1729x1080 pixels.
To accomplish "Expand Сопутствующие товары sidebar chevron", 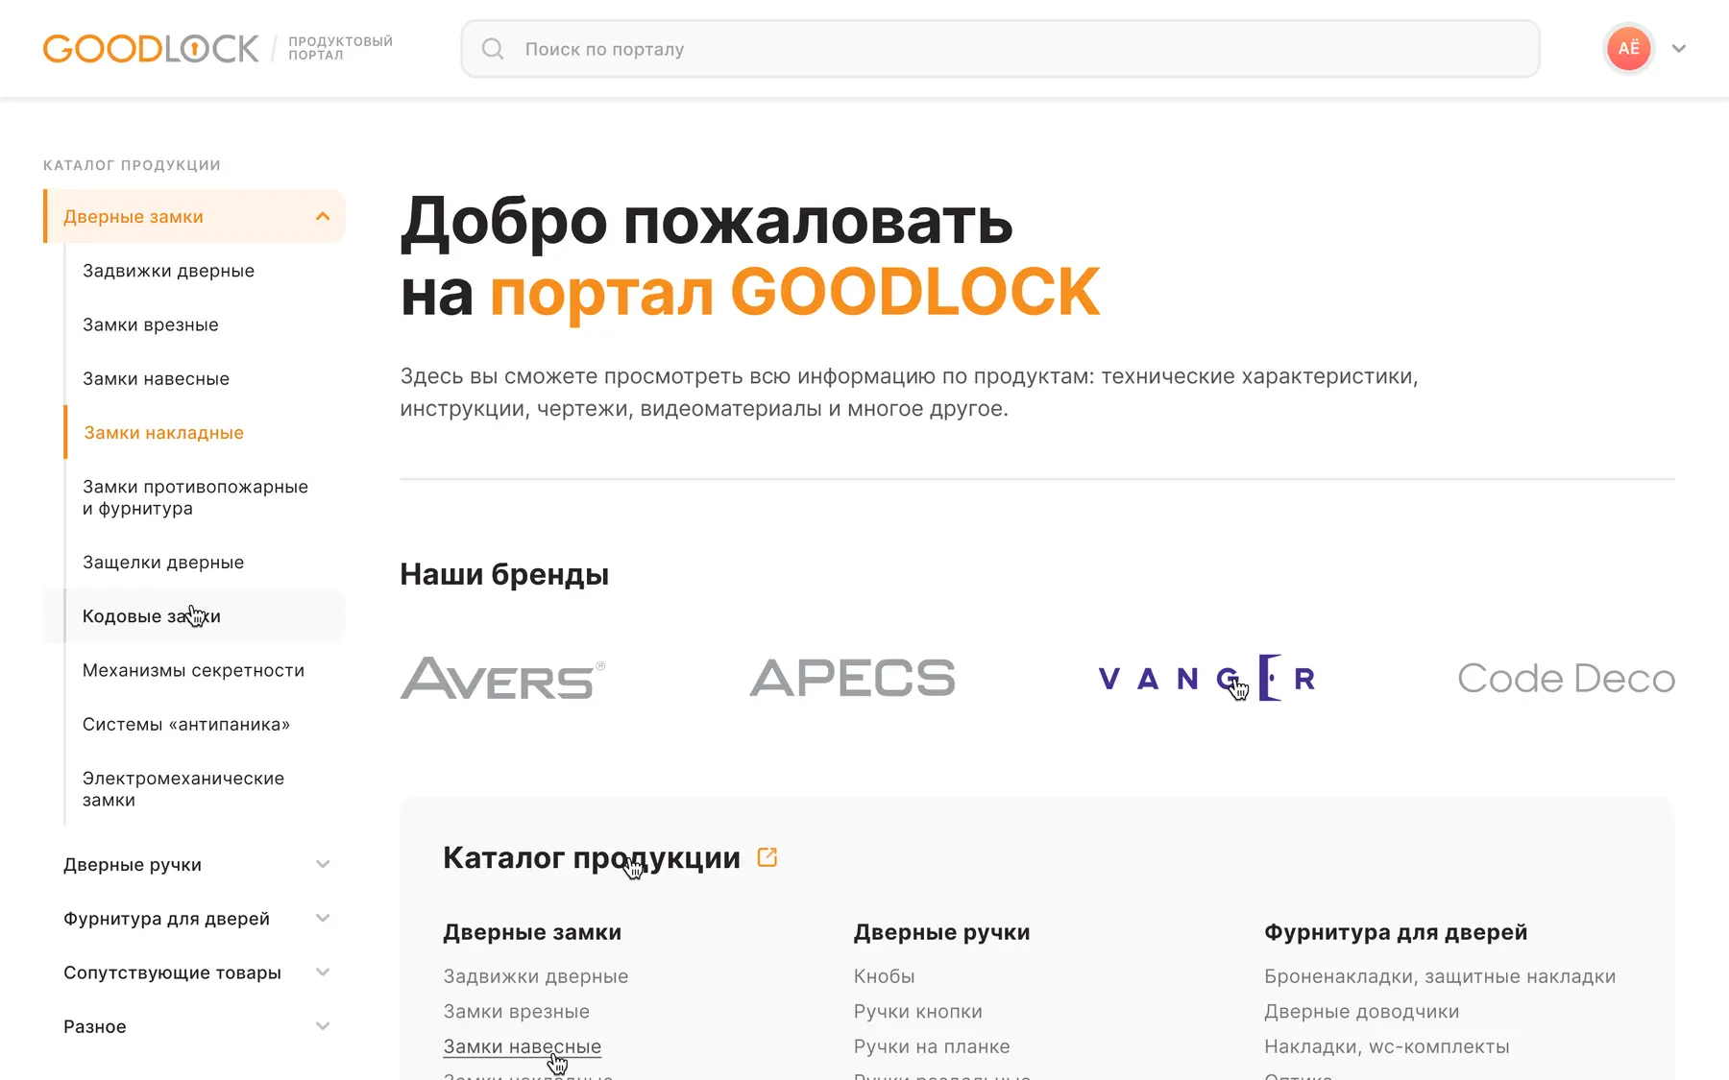I will click(x=323, y=972).
